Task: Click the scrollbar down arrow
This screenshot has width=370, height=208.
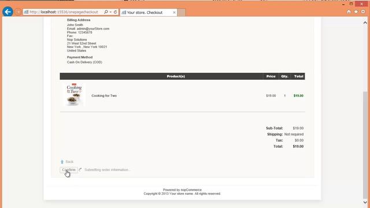Action: [365, 202]
